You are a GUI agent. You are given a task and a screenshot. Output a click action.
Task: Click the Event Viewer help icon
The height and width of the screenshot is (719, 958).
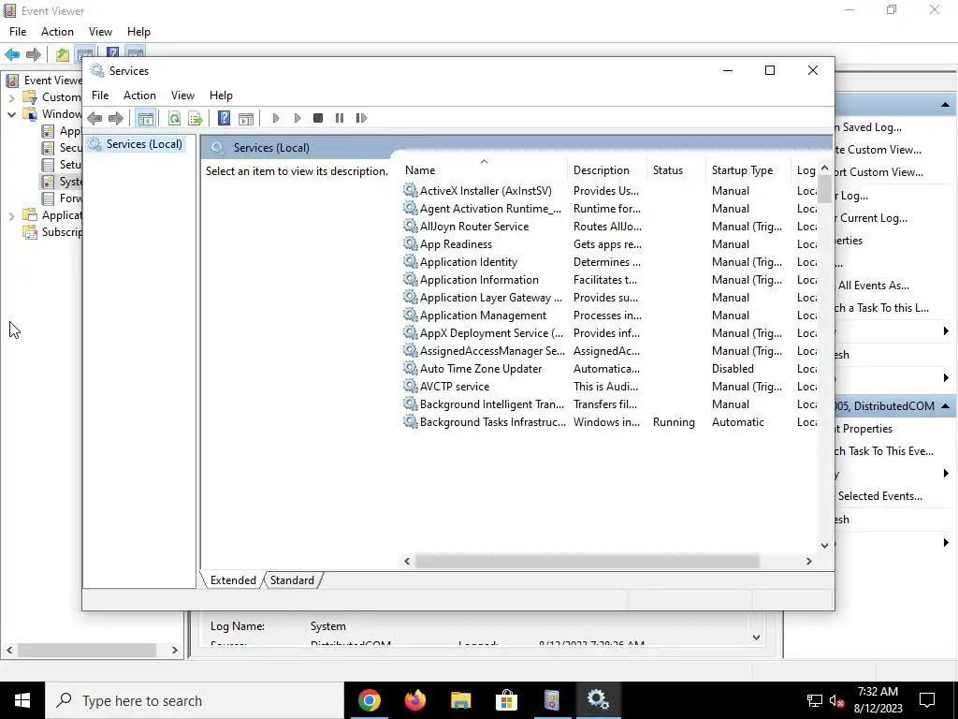(x=112, y=53)
